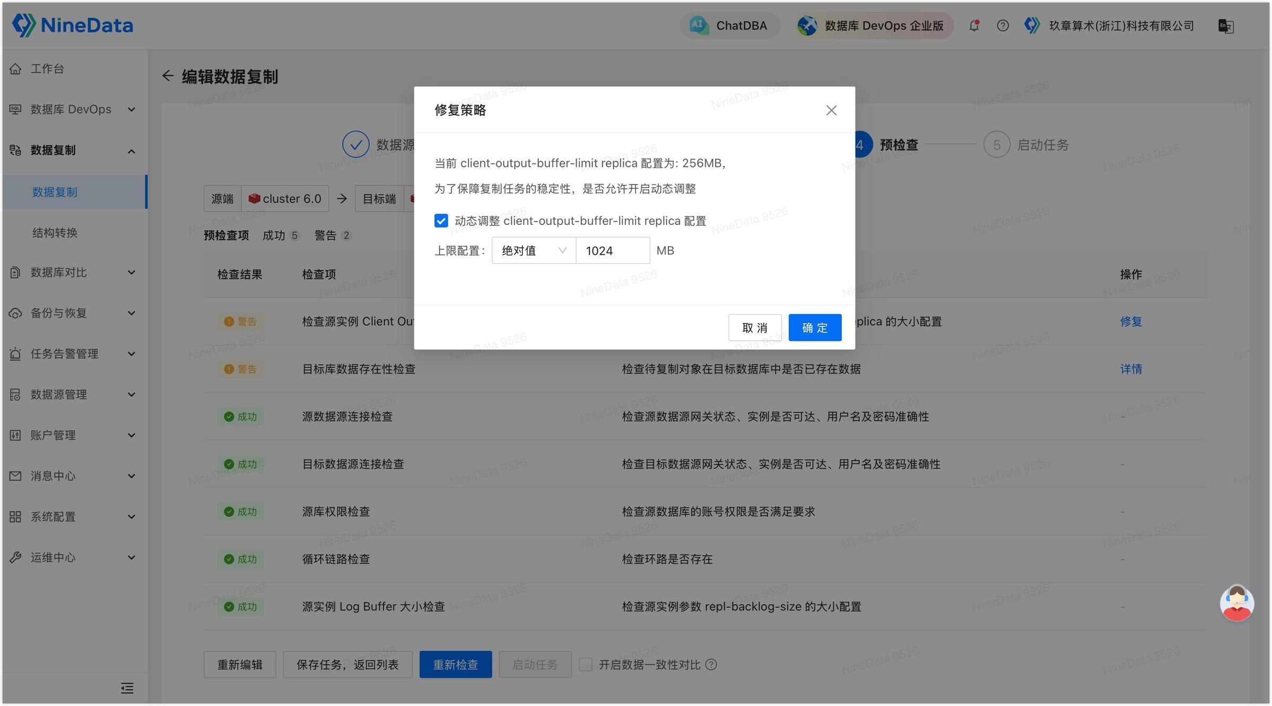
Task: Expand 任务告警管理 chevron
Action: 131,354
